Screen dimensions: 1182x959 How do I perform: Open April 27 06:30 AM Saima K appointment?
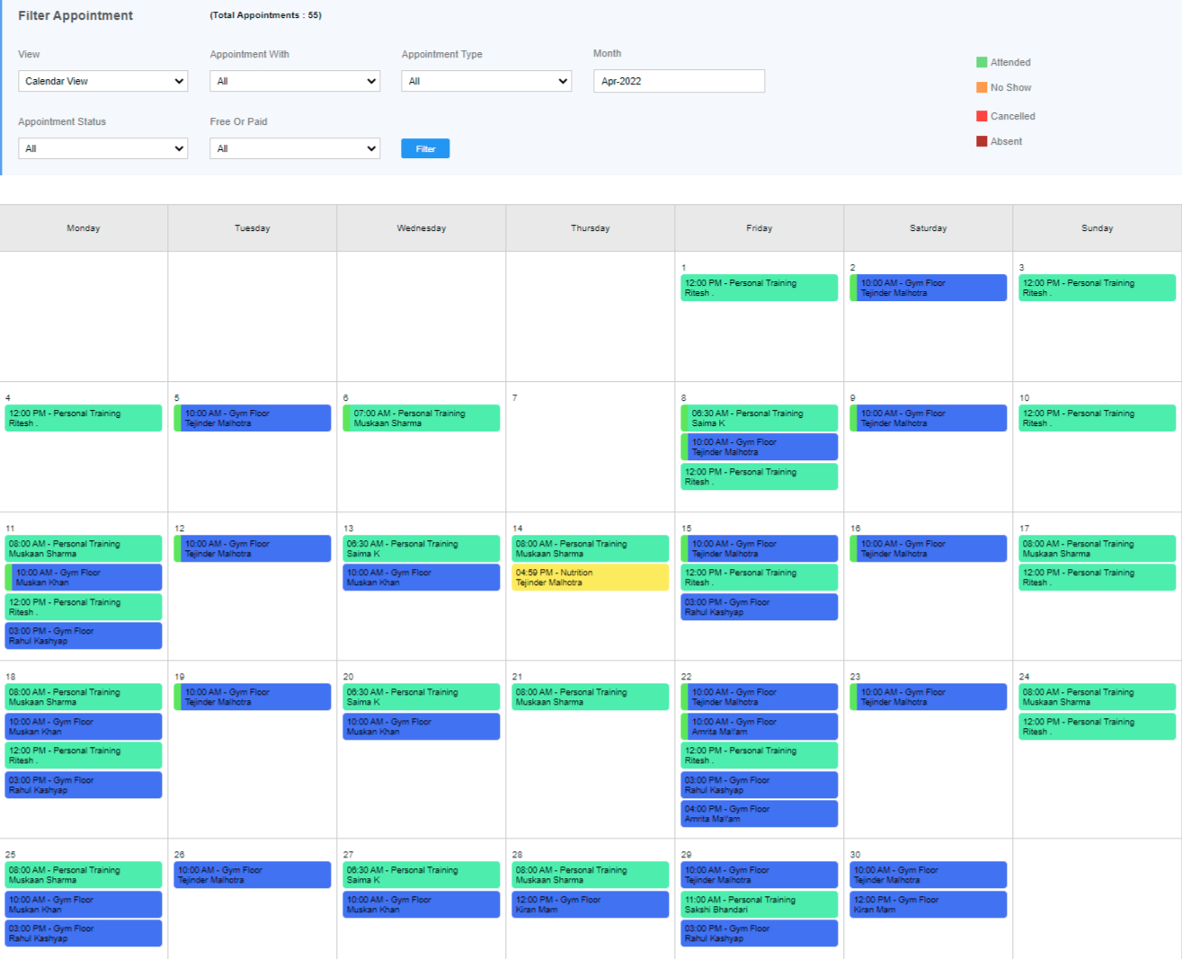coord(422,875)
